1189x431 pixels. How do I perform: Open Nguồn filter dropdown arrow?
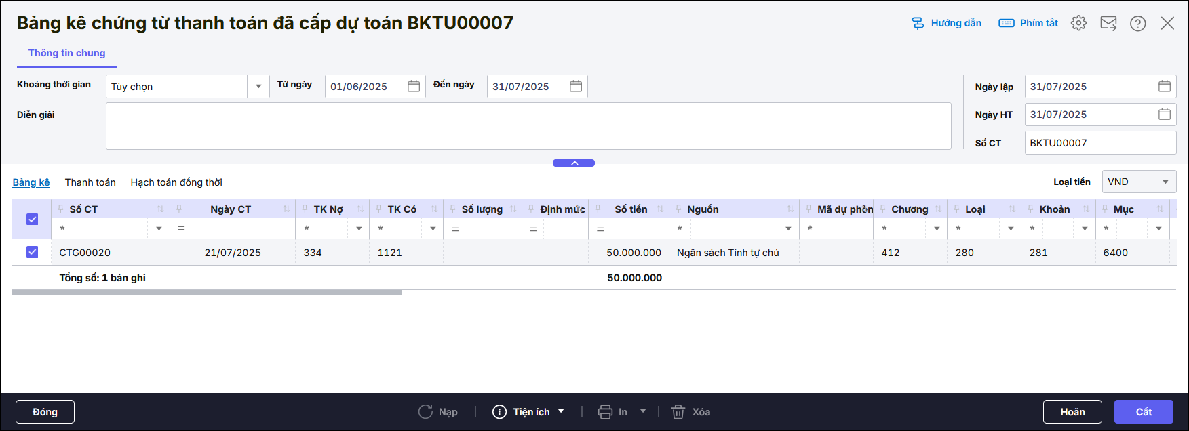788,228
